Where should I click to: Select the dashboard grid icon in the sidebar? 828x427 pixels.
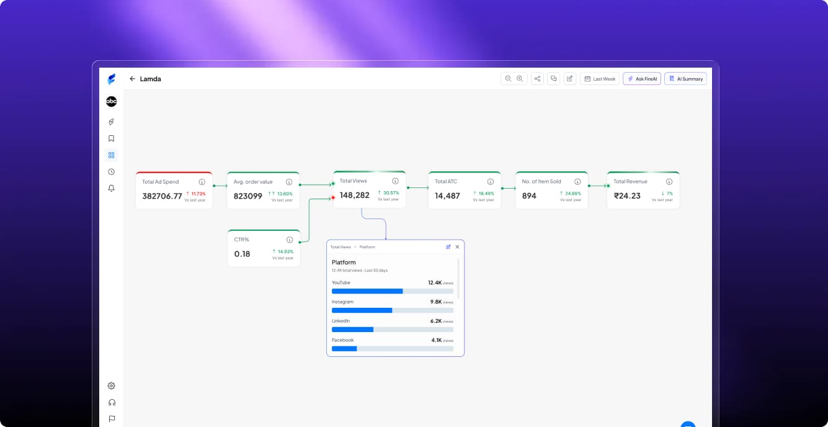111,155
